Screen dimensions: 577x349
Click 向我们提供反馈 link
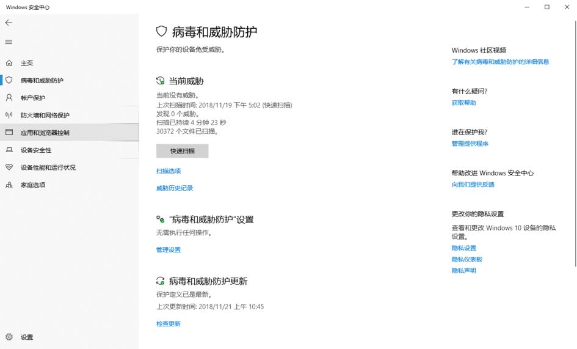click(x=473, y=185)
